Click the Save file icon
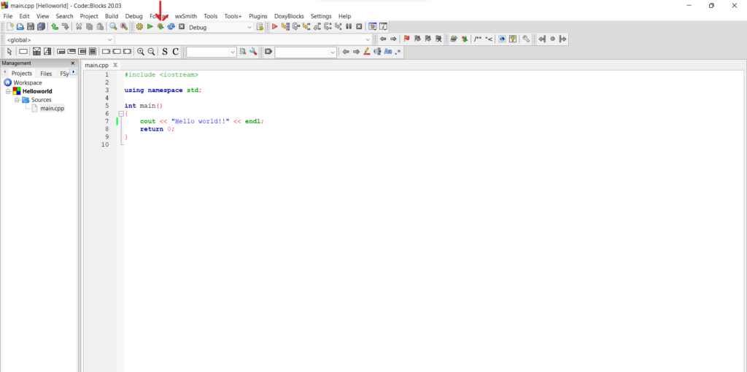The height and width of the screenshot is (372, 747). tap(31, 27)
